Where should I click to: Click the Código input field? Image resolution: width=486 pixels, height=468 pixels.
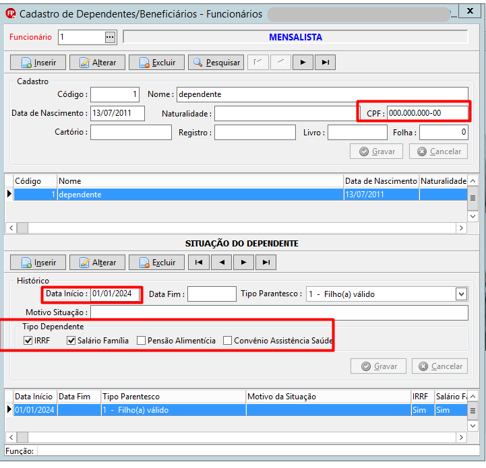point(115,94)
